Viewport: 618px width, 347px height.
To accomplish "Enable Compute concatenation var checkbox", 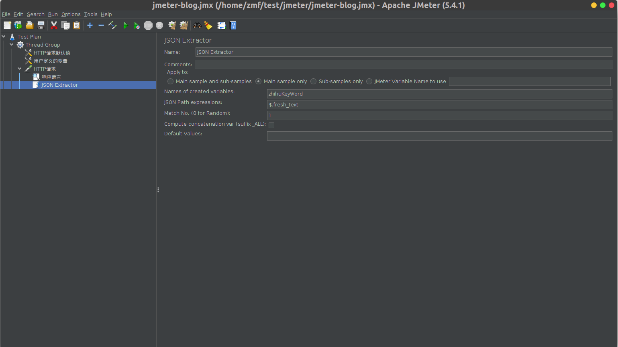I will tap(271, 125).
